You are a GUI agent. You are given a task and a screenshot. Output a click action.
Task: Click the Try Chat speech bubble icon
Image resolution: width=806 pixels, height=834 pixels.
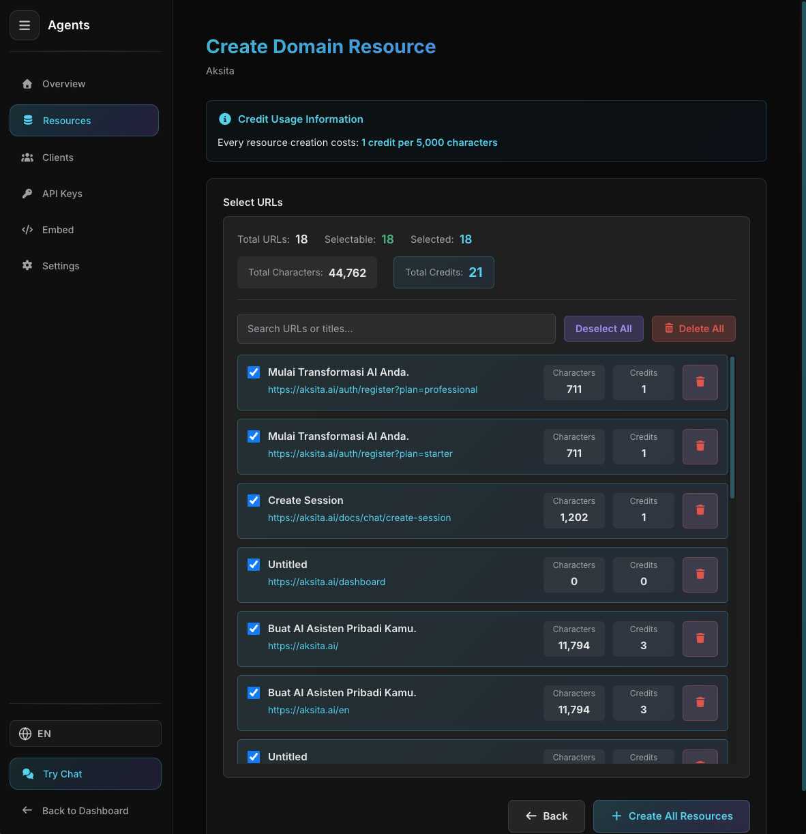click(x=28, y=773)
